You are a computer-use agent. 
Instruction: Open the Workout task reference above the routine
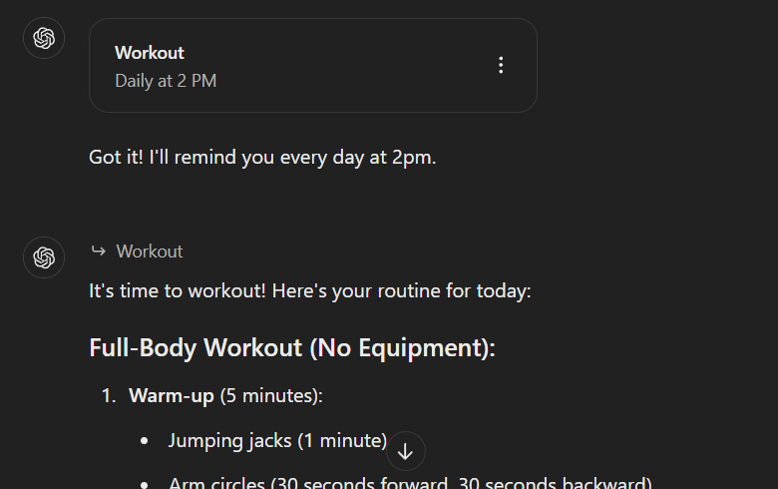tap(150, 251)
